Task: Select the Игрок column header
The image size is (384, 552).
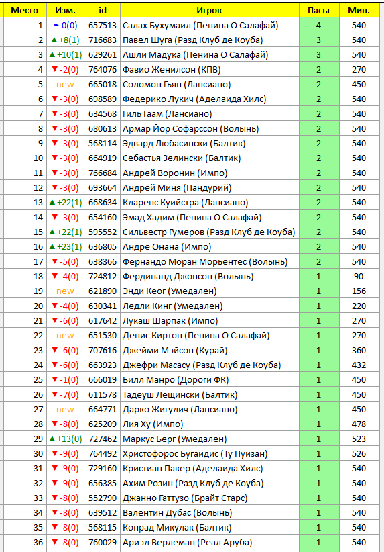Action: click(209, 10)
